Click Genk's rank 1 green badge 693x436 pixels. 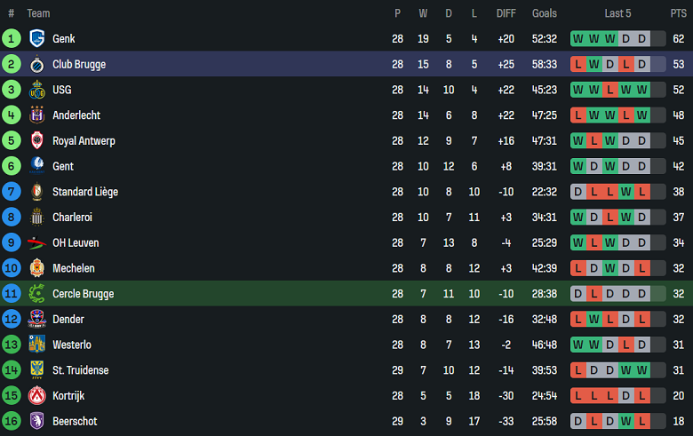[12, 39]
